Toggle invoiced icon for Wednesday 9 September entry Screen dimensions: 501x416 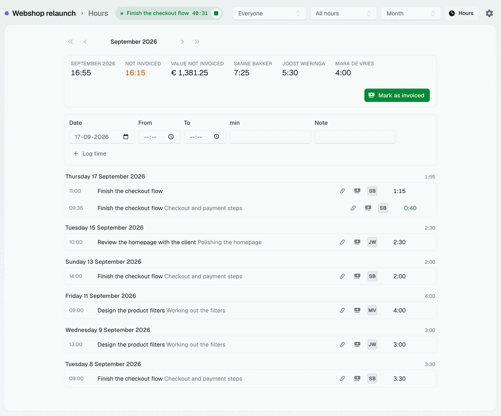357,344
